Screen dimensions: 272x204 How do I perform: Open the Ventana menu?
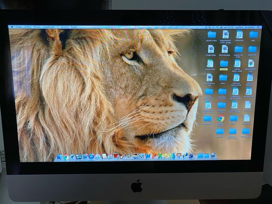coord(65,27)
